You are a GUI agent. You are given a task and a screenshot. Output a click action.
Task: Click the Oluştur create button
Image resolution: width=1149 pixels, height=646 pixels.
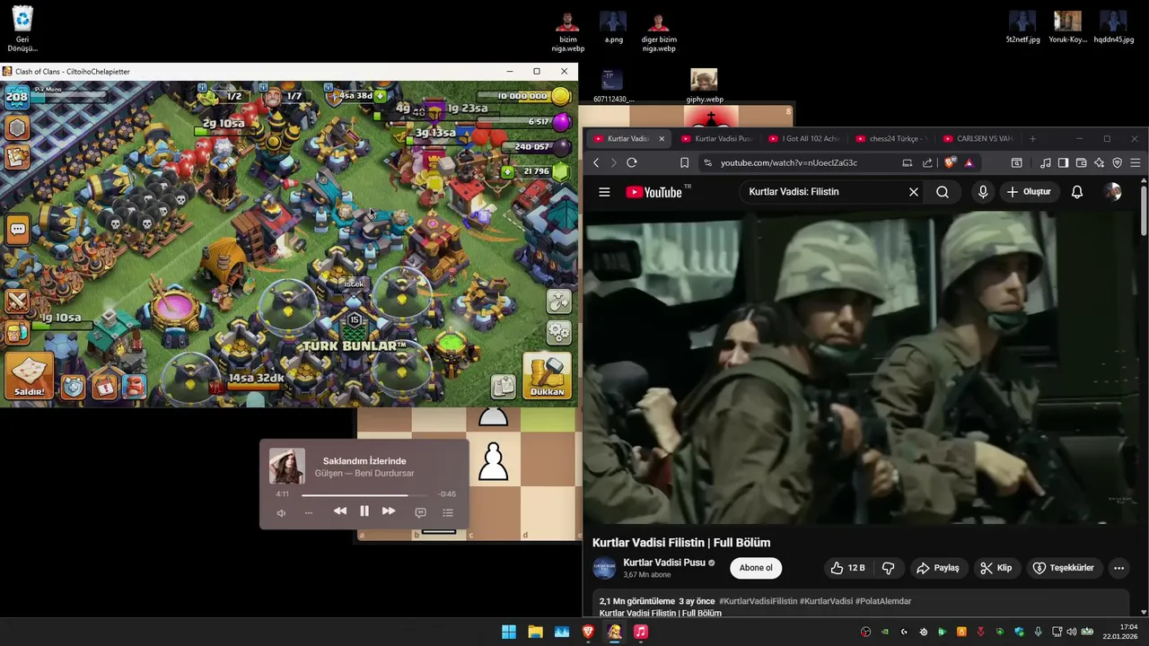click(1029, 192)
